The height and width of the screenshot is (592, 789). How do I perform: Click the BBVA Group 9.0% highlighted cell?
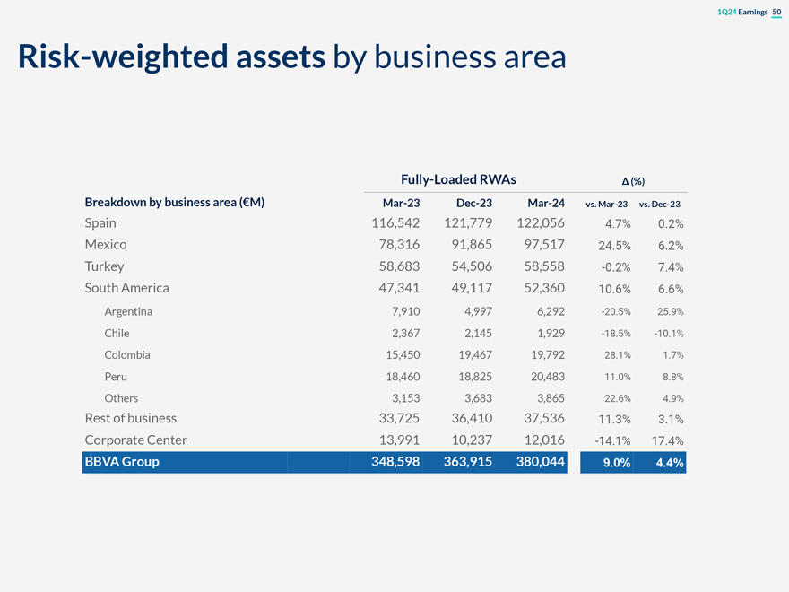click(x=607, y=463)
